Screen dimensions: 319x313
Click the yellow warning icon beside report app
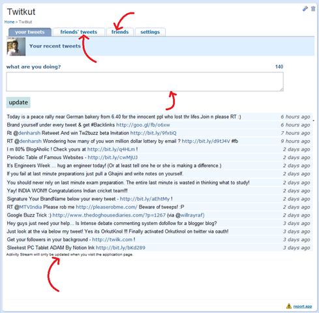[289, 306]
